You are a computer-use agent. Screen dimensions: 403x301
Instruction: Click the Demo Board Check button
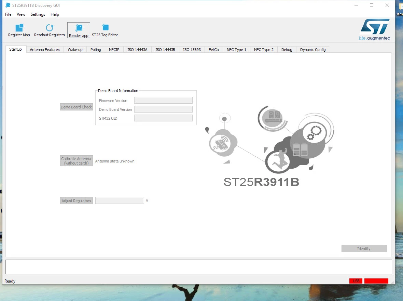(x=77, y=107)
